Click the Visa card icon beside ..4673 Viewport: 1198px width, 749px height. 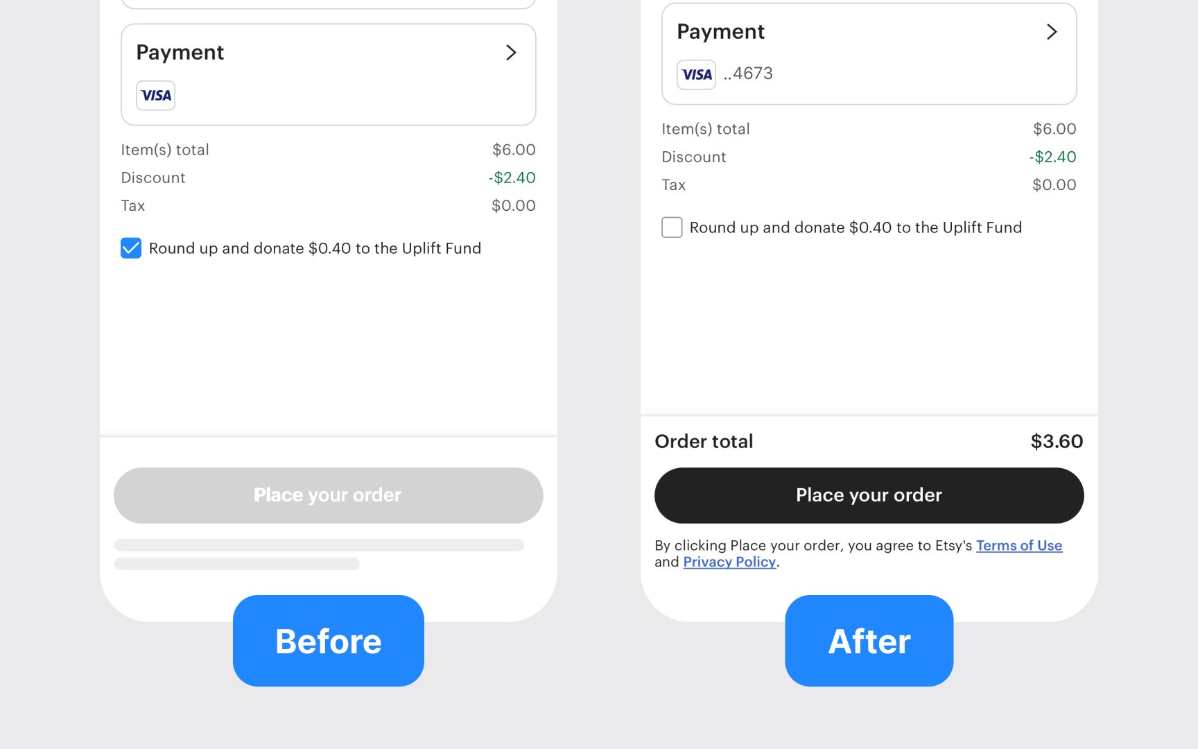[x=696, y=75]
